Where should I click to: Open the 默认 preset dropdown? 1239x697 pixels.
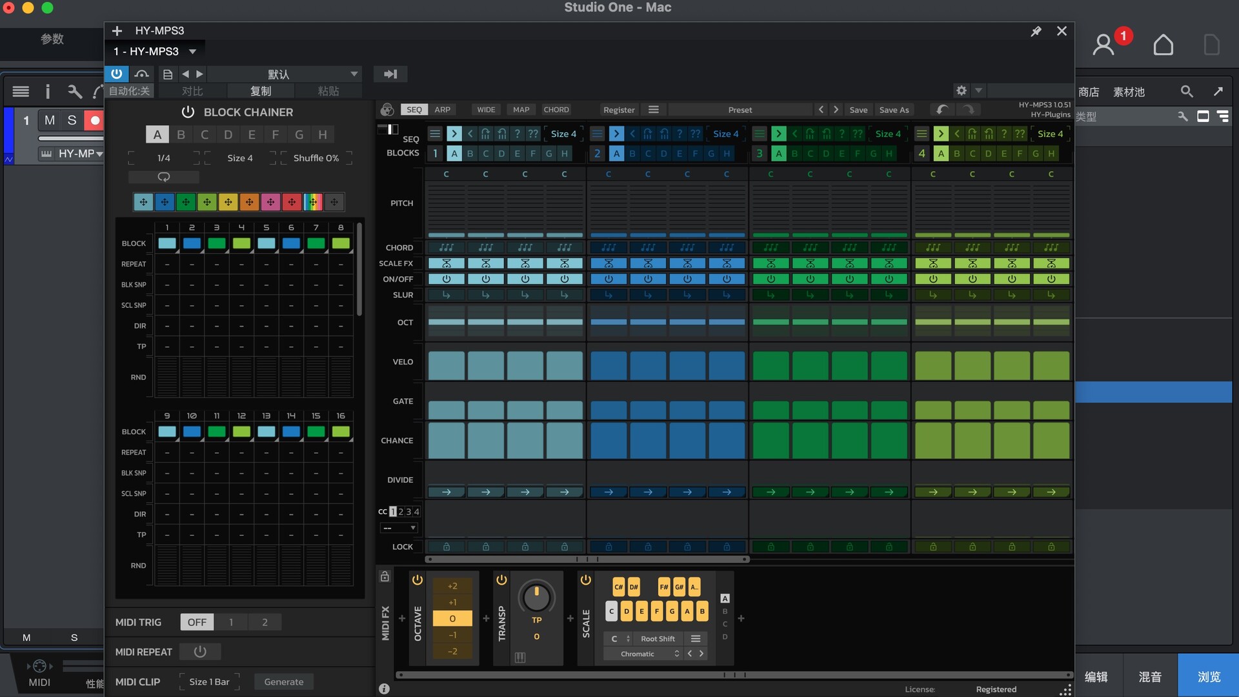(354, 74)
